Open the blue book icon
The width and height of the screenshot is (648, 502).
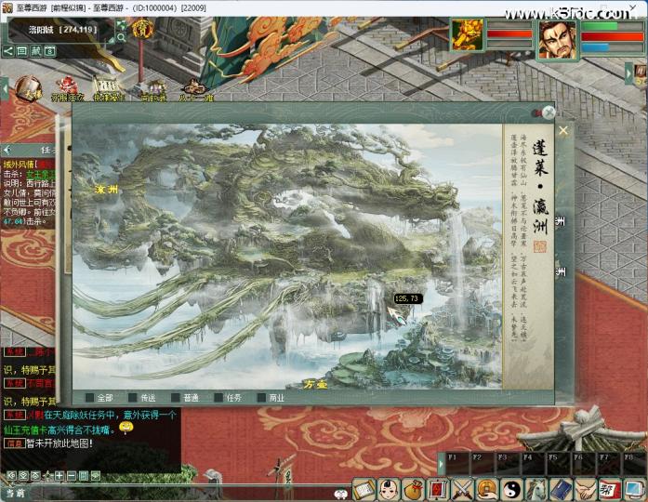click(x=561, y=490)
